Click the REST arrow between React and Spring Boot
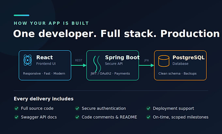The width and height of the screenshot is (222, 134). (79, 66)
